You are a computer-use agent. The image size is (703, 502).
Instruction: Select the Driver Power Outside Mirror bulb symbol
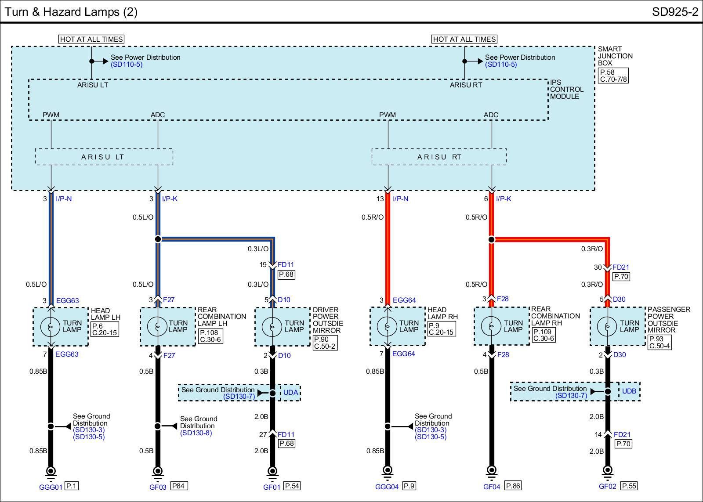[x=272, y=326]
